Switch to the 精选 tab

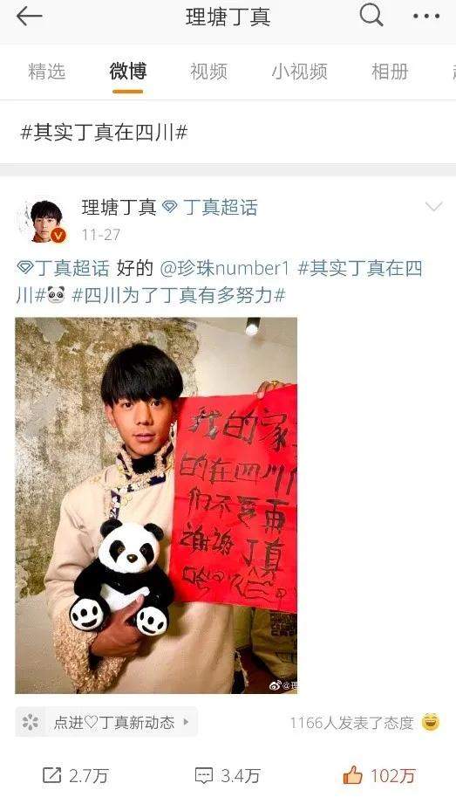(47, 72)
